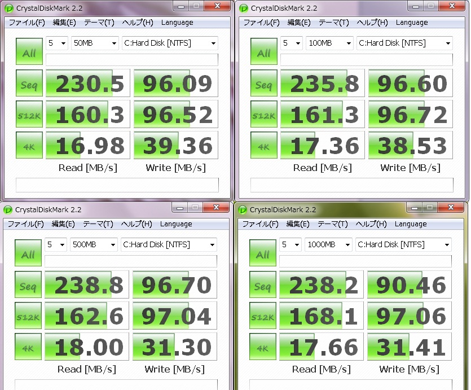Select the 161.3 512K read result
The width and height of the screenshot is (471, 390).
[322, 114]
